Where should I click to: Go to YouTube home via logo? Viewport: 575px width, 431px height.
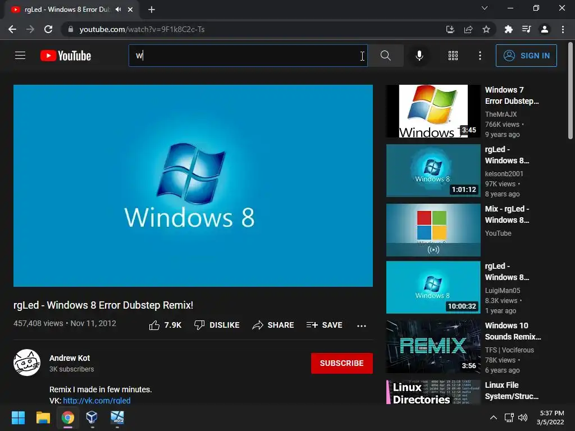[x=66, y=56]
